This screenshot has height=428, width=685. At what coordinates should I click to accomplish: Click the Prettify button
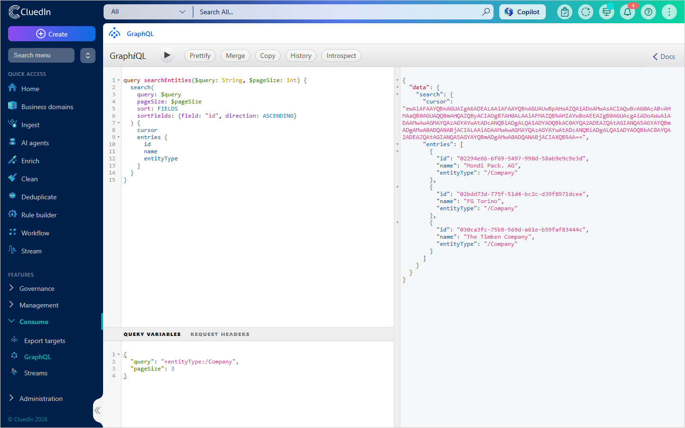pos(200,56)
